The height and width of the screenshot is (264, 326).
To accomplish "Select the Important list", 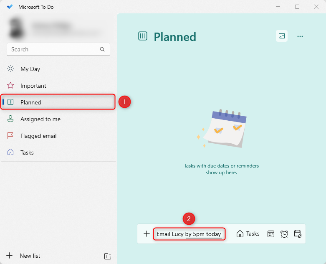I will 33,86.
